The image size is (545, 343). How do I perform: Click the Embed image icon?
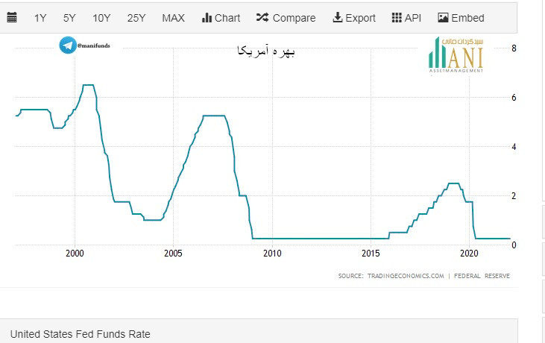(x=443, y=18)
